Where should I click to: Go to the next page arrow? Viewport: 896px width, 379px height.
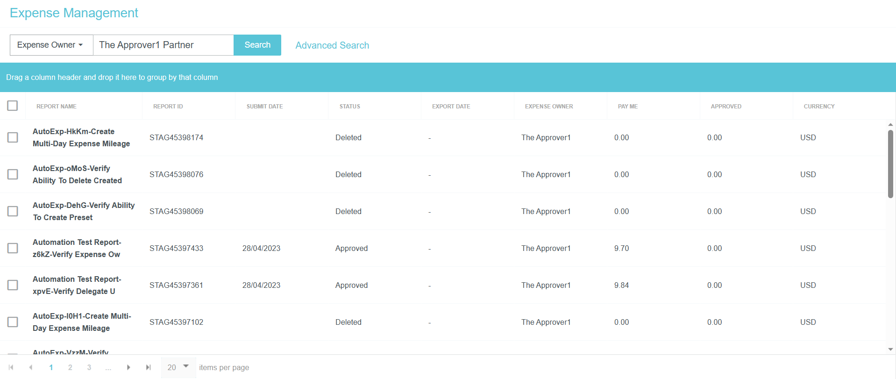pyautogui.click(x=128, y=367)
